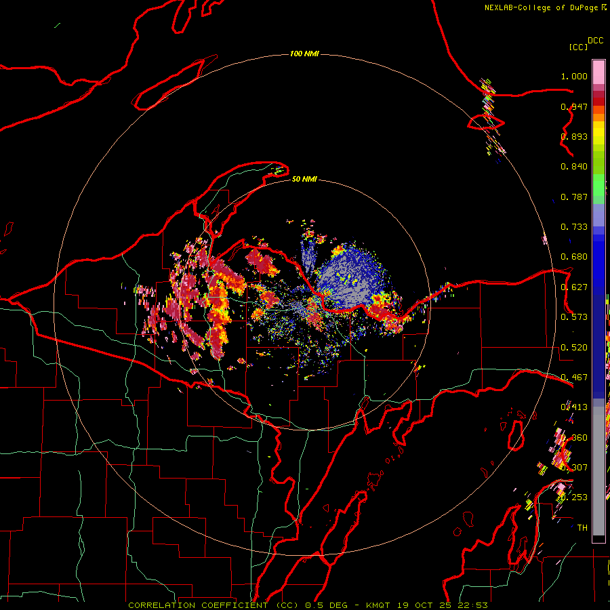Pick the gray segment of the color bar

coord(598,471)
